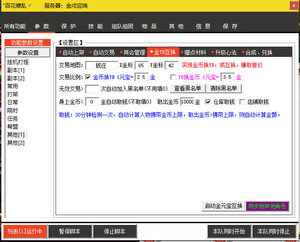Switch to the 合成、兑换 sub-tab
This screenshot has width=300, height=242.
[257, 52]
